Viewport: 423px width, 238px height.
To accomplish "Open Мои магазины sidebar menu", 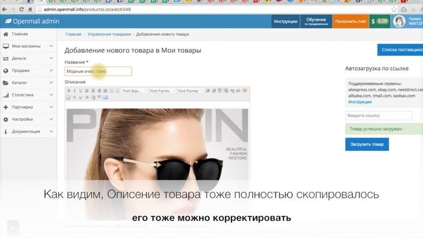I will [x=28, y=46].
